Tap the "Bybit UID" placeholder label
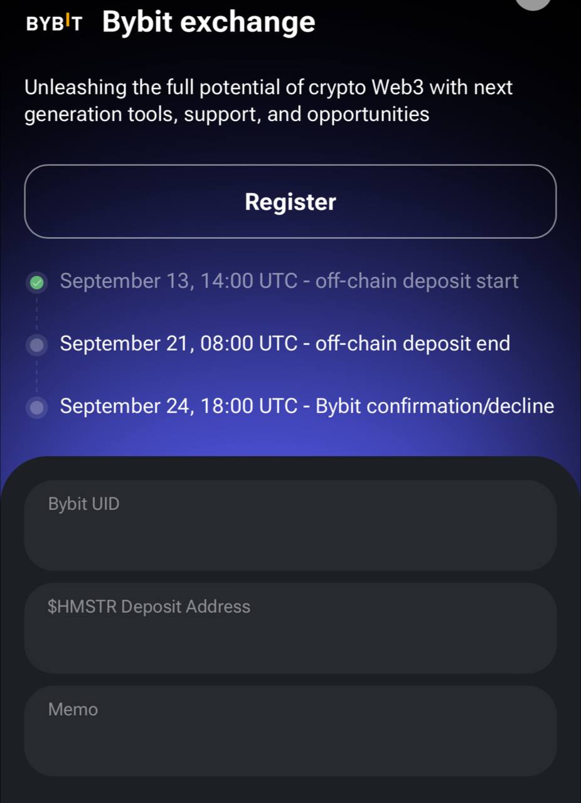Viewport: 581px width, 803px height. pyautogui.click(x=83, y=504)
